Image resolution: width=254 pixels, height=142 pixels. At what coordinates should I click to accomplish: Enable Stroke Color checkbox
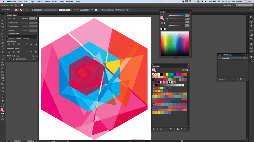click(8, 23)
